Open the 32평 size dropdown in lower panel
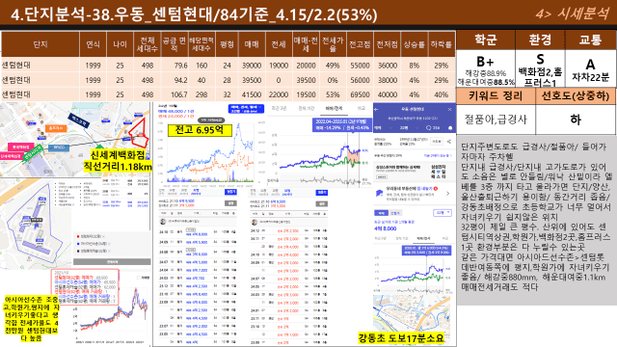The image size is (617, 347). tap(443, 213)
